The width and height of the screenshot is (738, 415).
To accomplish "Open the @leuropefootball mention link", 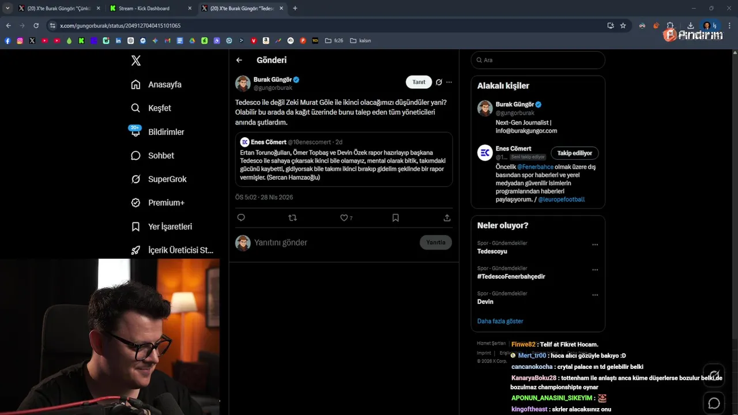I will point(561,199).
